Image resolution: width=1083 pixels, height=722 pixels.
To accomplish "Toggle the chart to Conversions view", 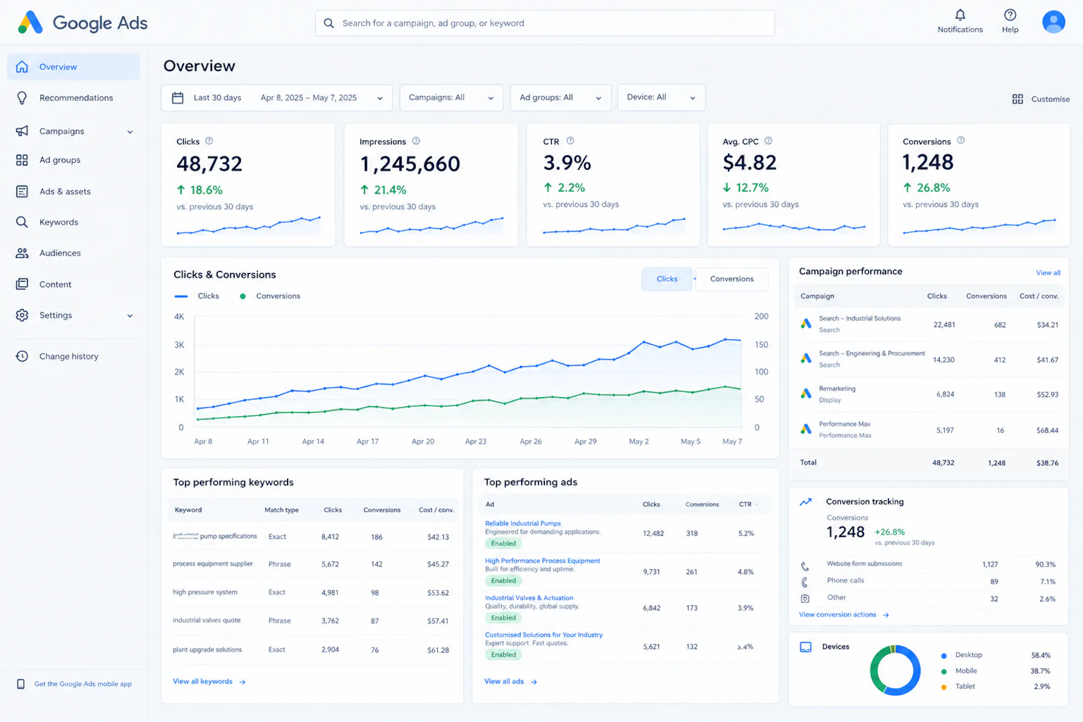I will coord(732,279).
